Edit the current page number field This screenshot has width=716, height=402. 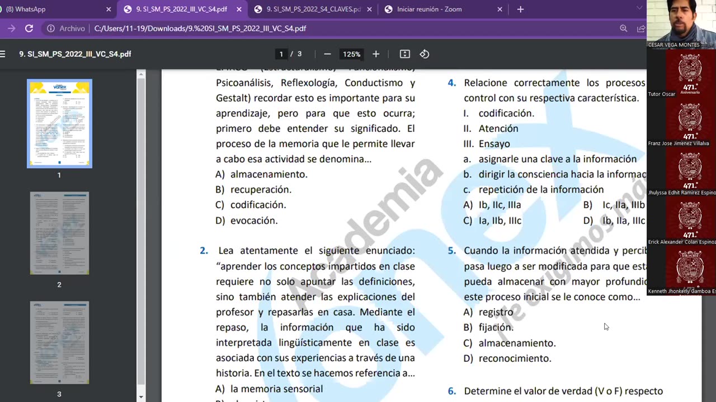281,54
